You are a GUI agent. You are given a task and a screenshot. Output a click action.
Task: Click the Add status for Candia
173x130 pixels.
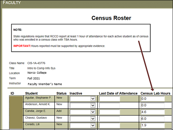point(59,111)
